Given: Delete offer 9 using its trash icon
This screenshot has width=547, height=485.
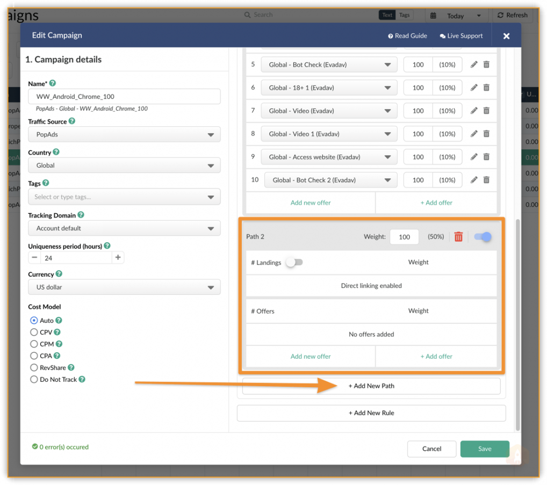Looking at the screenshot, I should pyautogui.click(x=486, y=157).
